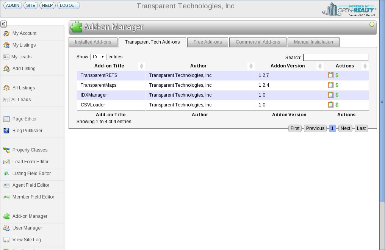Go to User Manager in the sidebar

(x=27, y=228)
